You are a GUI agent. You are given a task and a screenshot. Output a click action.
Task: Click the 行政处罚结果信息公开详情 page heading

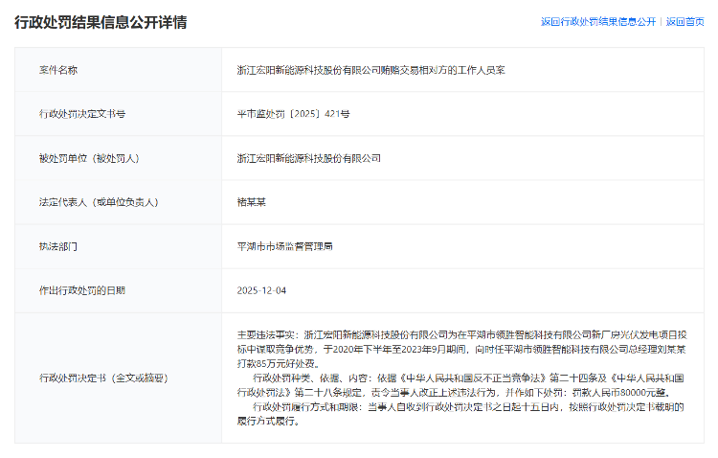click(x=101, y=22)
